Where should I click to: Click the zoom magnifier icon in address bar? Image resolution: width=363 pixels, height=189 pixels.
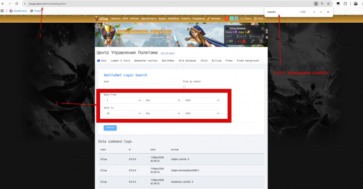[x=322, y=4]
